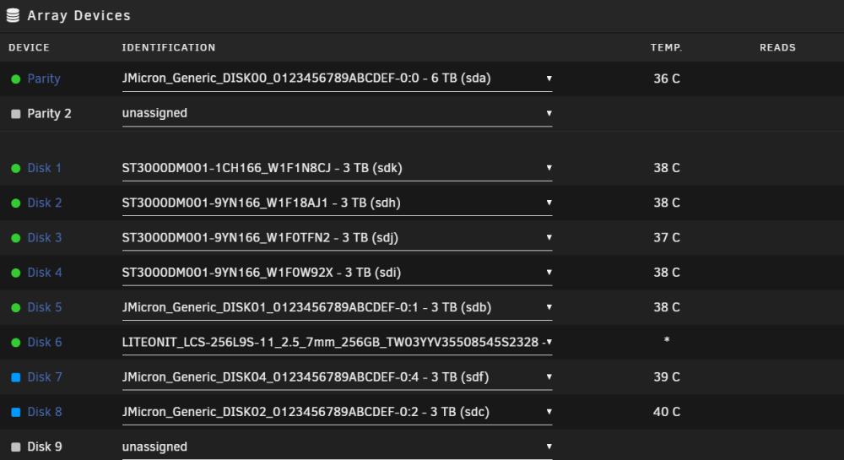Click the blue status square for Disk 7
Screen dimensions: 844x460
coord(15,377)
